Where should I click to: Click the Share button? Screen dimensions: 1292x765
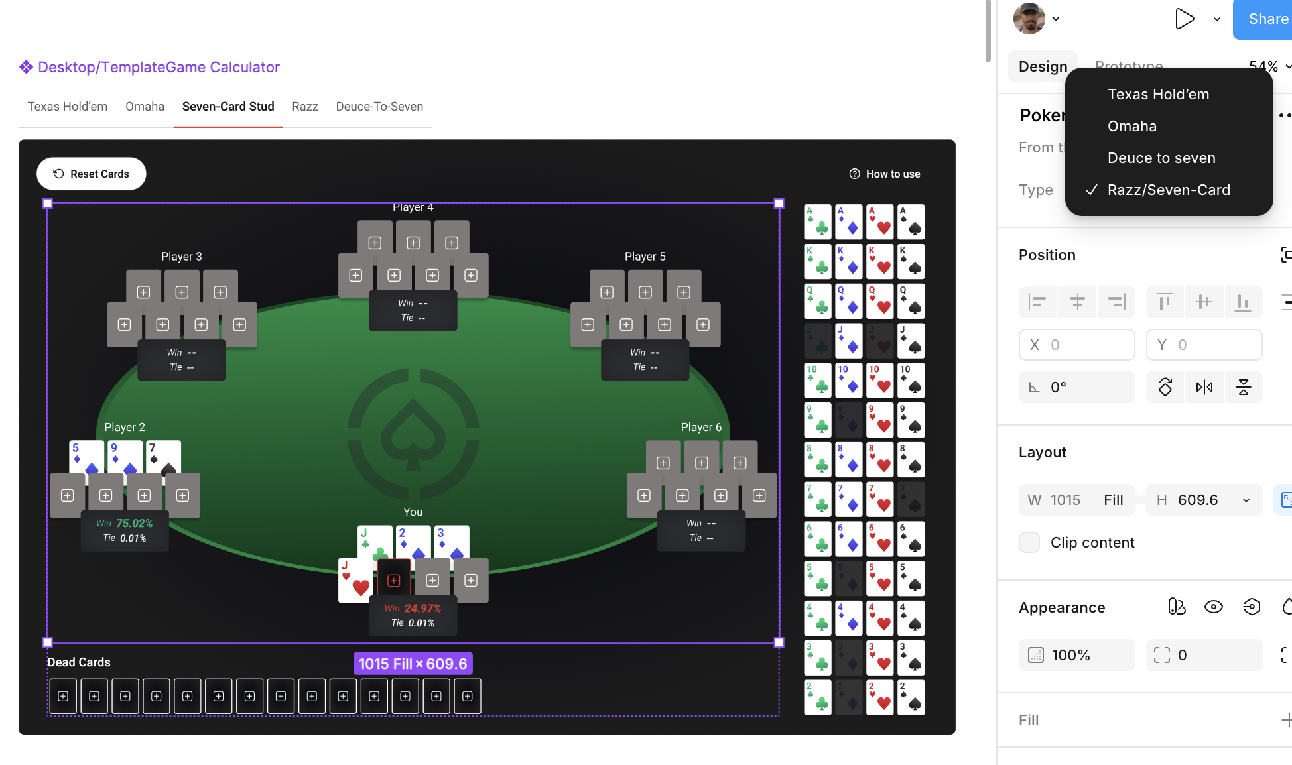[x=1267, y=19]
